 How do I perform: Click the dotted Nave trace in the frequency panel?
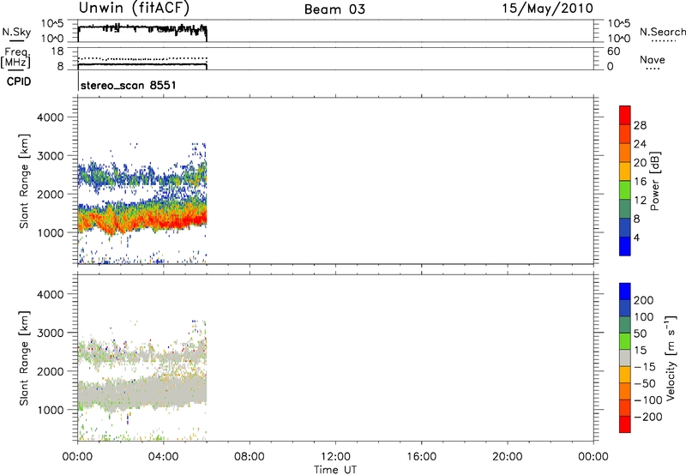(x=142, y=58)
